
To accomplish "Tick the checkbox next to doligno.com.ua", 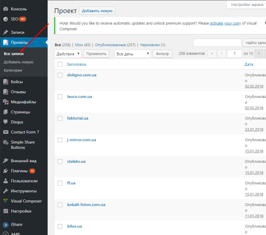I will click(60, 75).
